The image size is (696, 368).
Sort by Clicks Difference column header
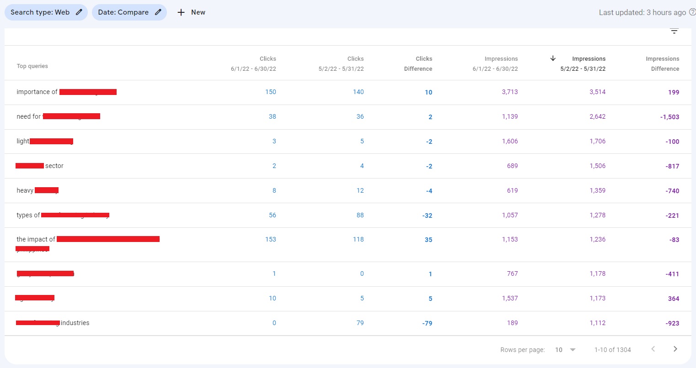[x=418, y=63]
